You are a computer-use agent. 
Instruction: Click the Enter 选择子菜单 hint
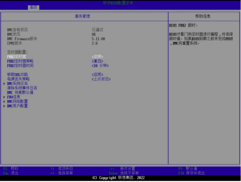point(124,173)
